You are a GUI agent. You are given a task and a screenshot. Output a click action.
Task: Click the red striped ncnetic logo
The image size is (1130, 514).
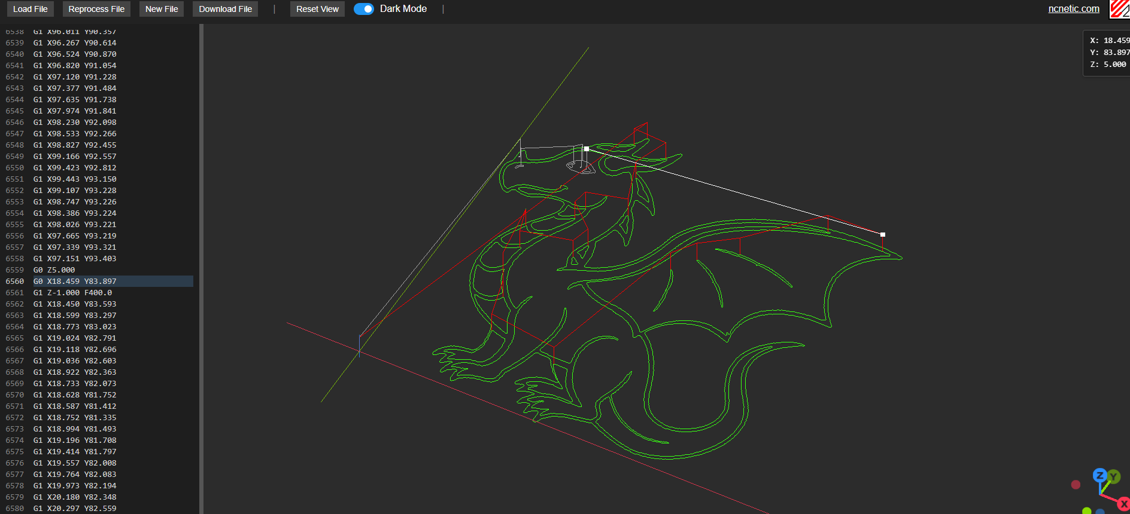pyautogui.click(x=1120, y=9)
